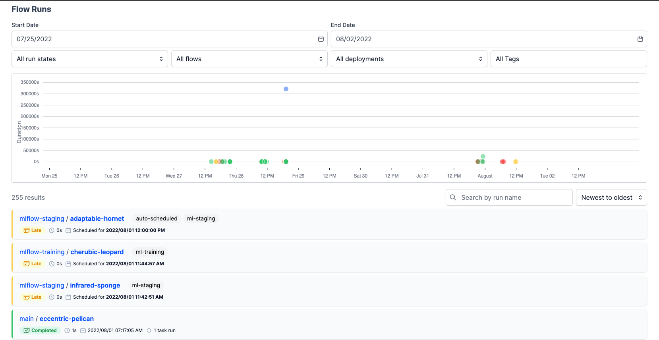
Task: Click the calendar icon in infrared-sponge row
Action: (x=68, y=297)
